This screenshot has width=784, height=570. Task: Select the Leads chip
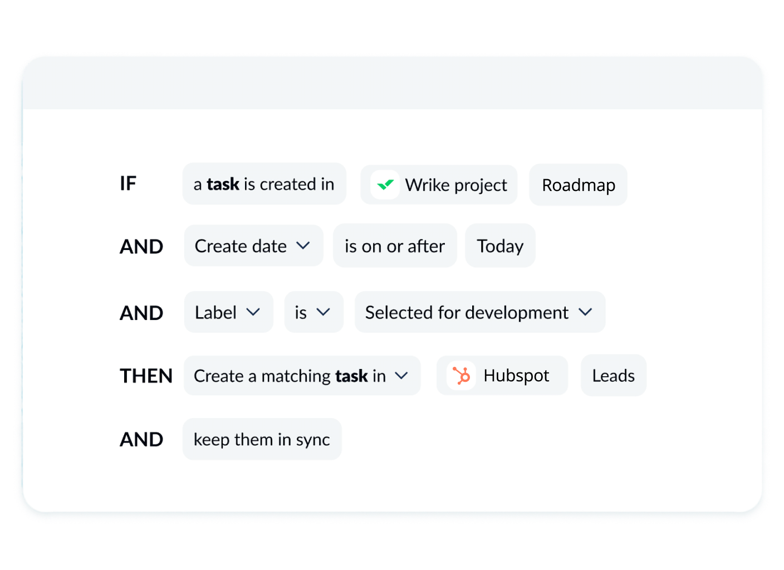click(613, 376)
